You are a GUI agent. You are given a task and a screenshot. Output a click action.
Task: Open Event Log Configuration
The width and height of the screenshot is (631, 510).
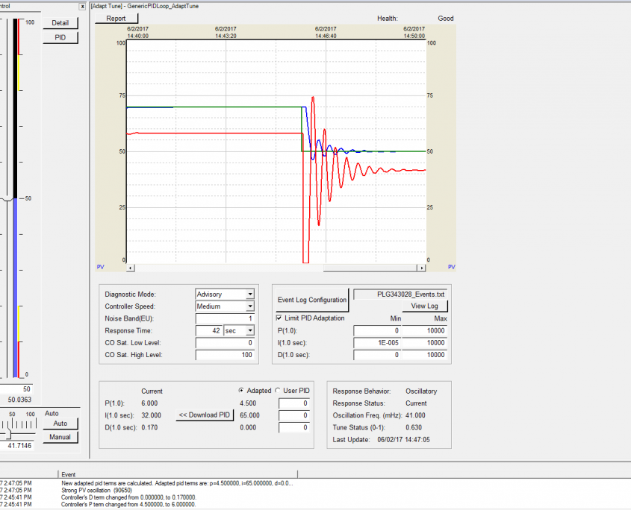click(x=311, y=300)
